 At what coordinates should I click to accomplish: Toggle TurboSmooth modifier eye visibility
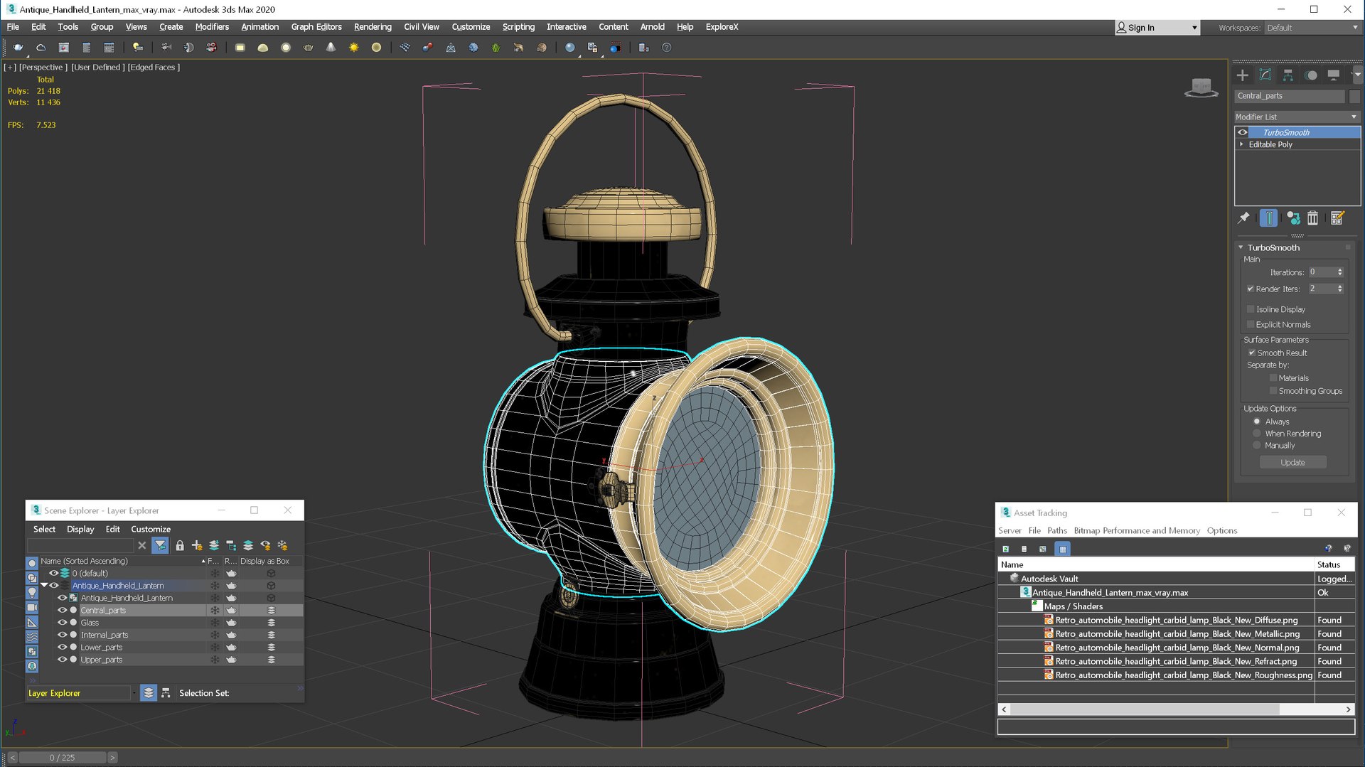(1243, 132)
